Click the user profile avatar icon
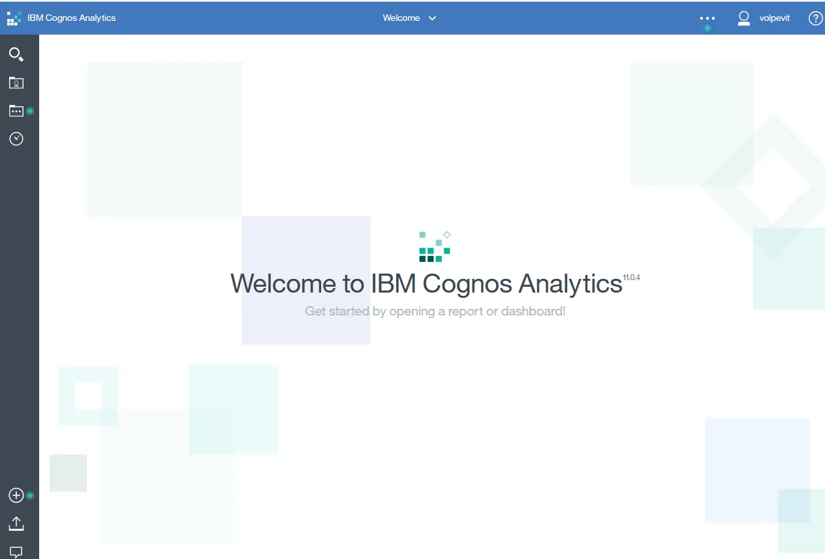This screenshot has height=559, width=825. click(x=743, y=18)
